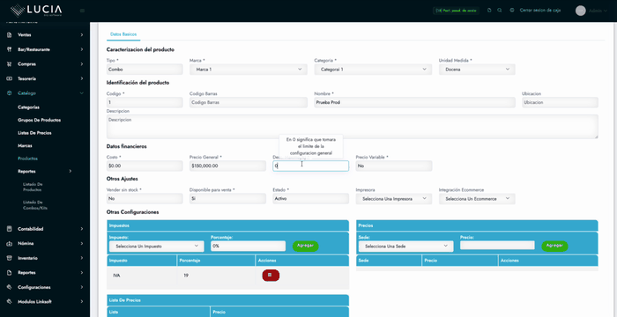Viewport: 617px width, 317px height.
Task: Open the Marca dropdown showing Marca 1
Action: [x=249, y=70]
